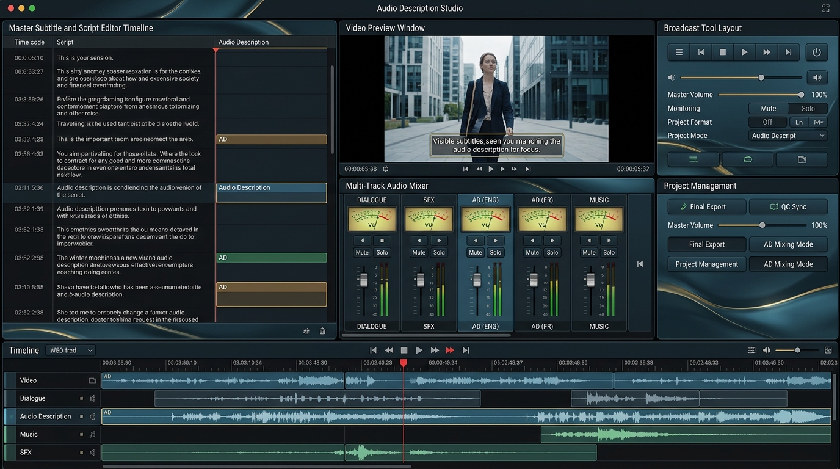Click the play button in Broadcast Tool Layout

[x=745, y=53]
